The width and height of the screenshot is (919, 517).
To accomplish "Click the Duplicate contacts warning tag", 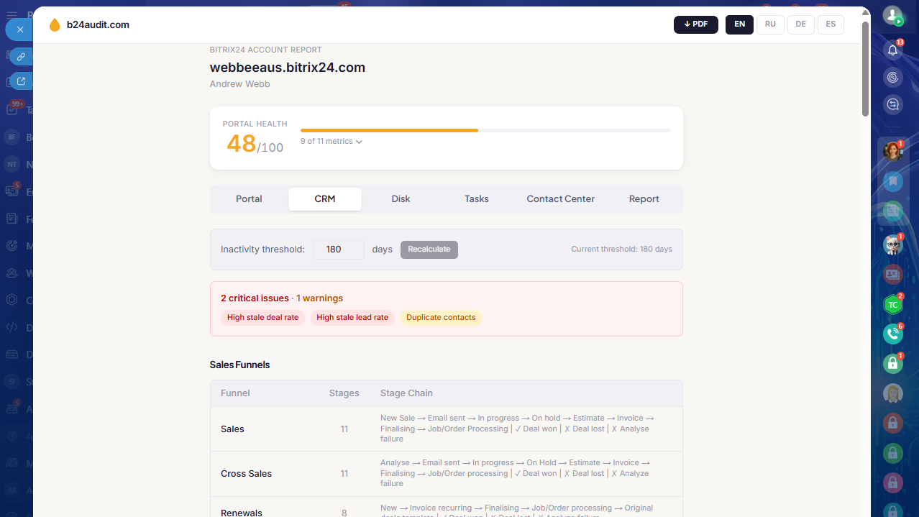I will [441, 318].
